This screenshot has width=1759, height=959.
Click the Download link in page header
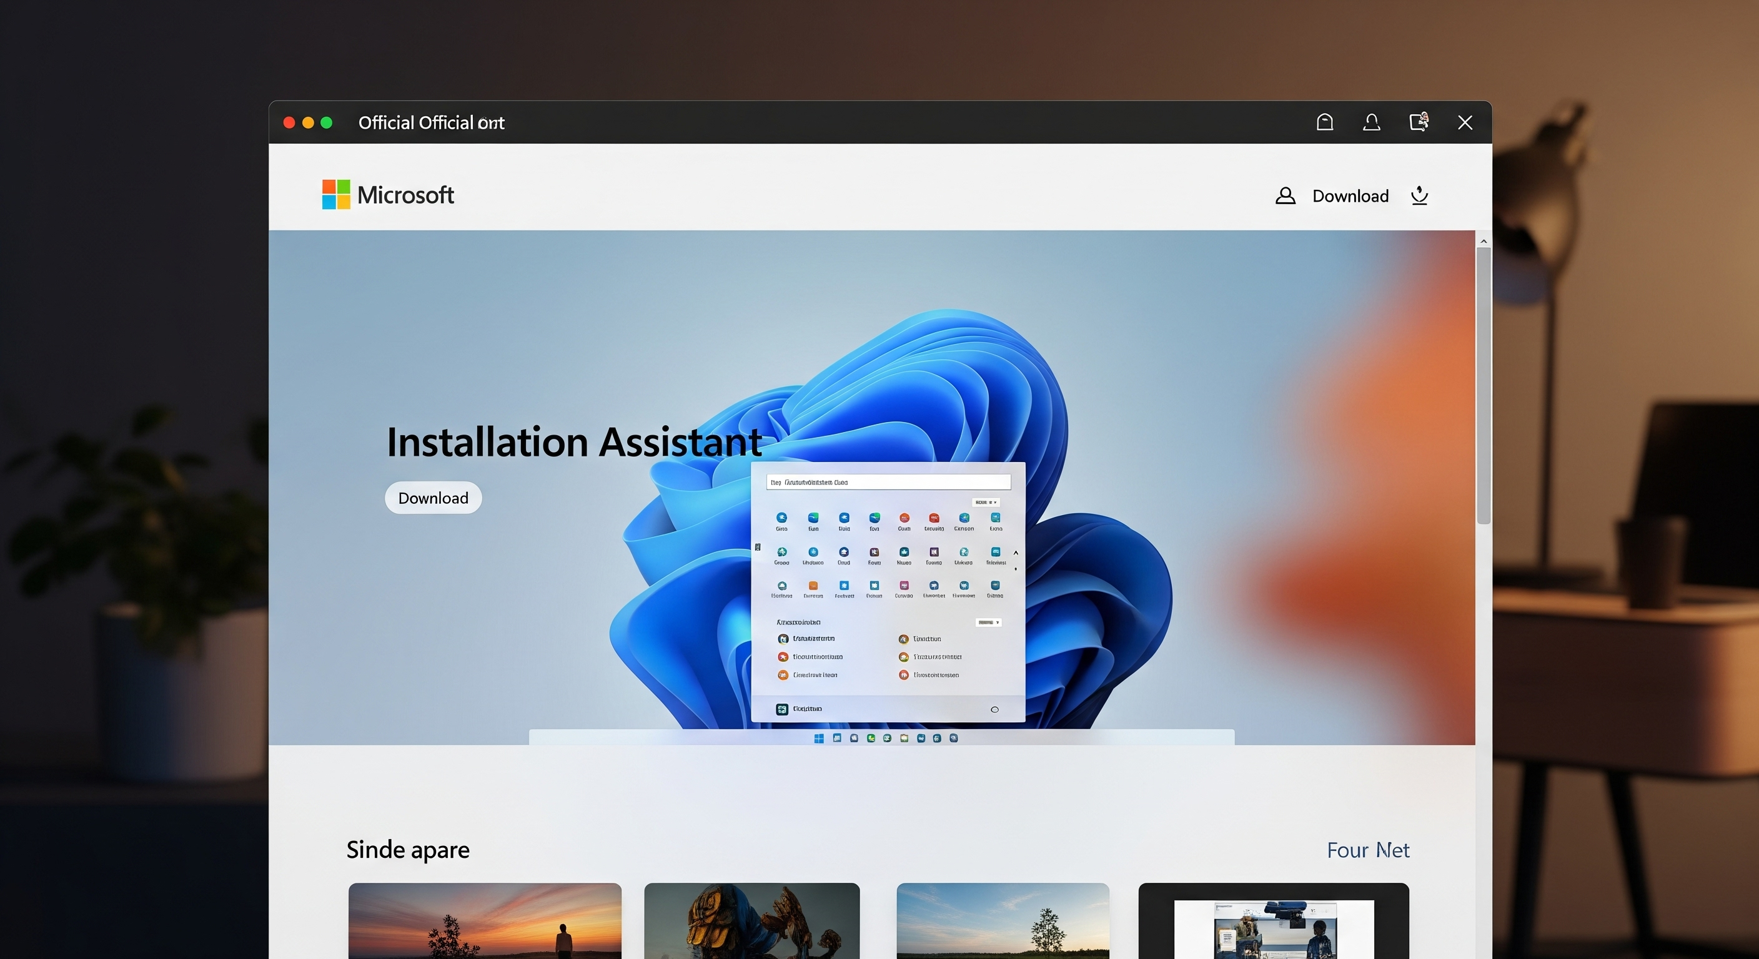pyautogui.click(x=1350, y=196)
